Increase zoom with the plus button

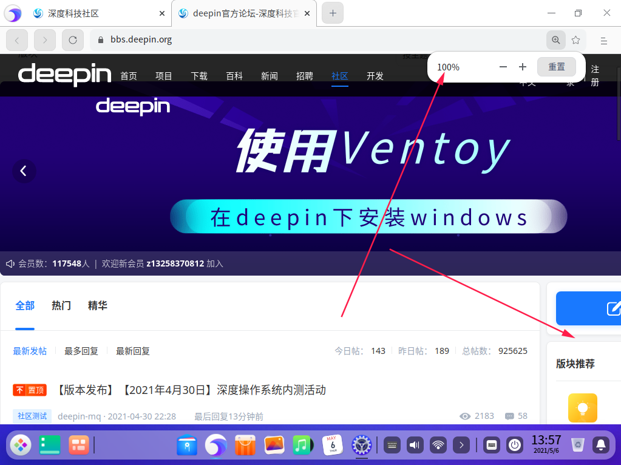pos(523,67)
